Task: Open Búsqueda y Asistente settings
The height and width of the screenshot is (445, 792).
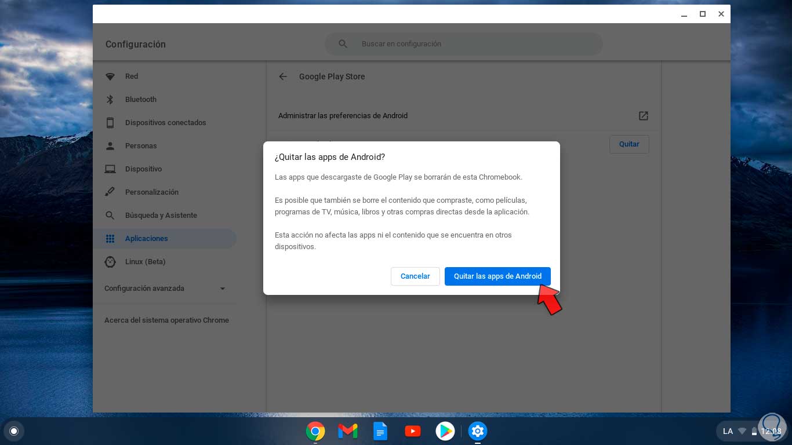Action: (165, 216)
